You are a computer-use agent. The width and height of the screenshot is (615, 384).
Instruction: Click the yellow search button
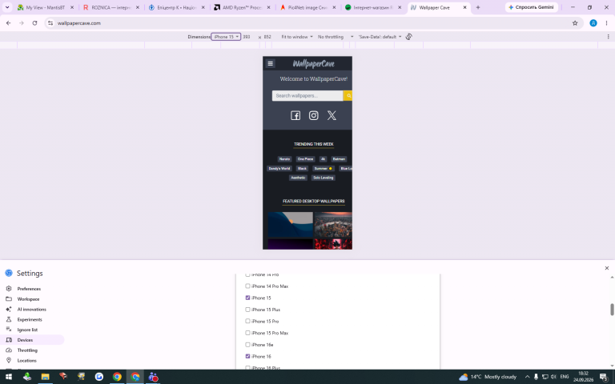pyautogui.click(x=348, y=96)
